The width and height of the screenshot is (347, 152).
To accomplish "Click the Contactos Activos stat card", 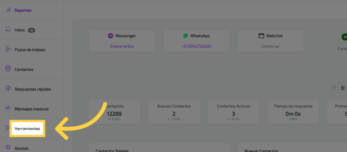I will pyautogui.click(x=233, y=111).
